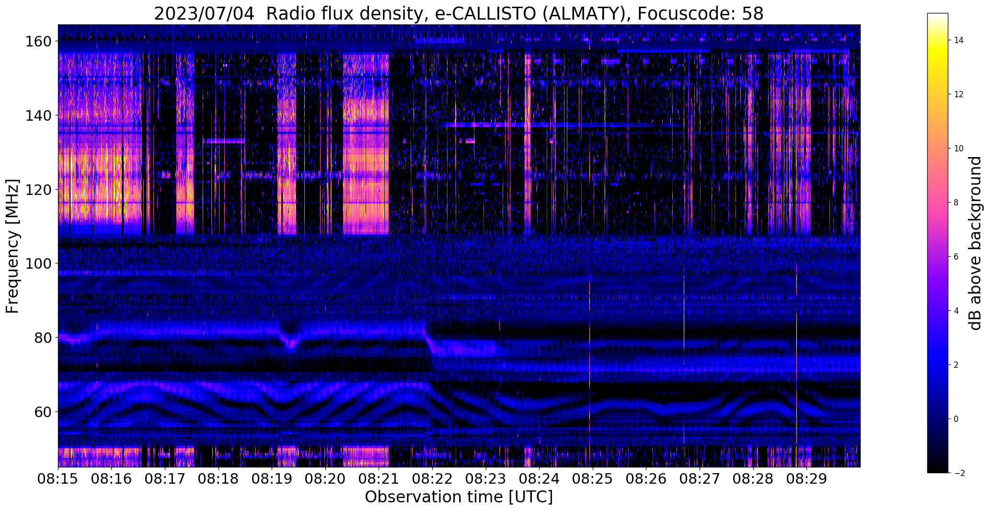Viewport: 990px width, 511px height.
Task: Click the 08:19 time tick label
Action: (x=272, y=479)
